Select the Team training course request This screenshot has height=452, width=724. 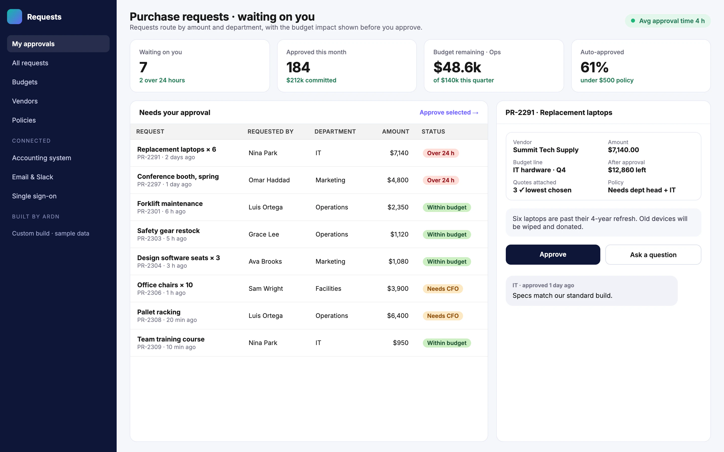(x=309, y=343)
